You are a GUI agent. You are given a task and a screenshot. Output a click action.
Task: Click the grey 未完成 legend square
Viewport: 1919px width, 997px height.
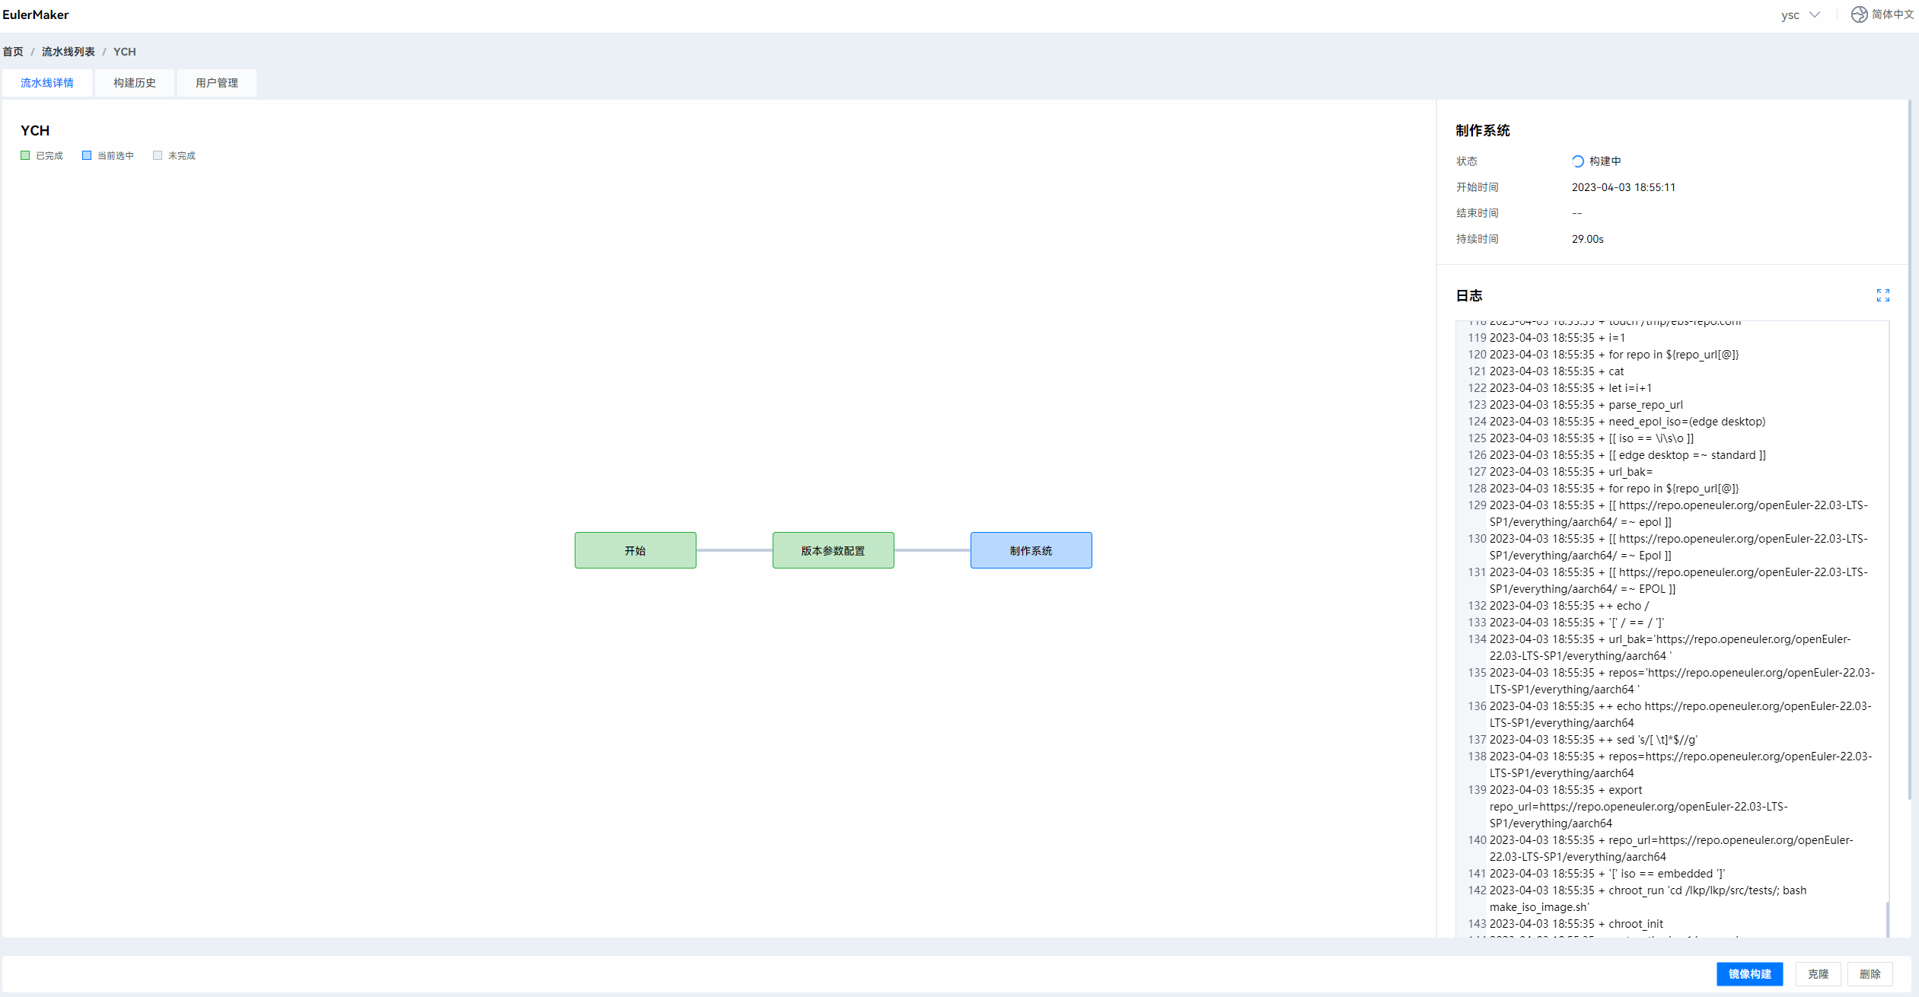[158, 155]
